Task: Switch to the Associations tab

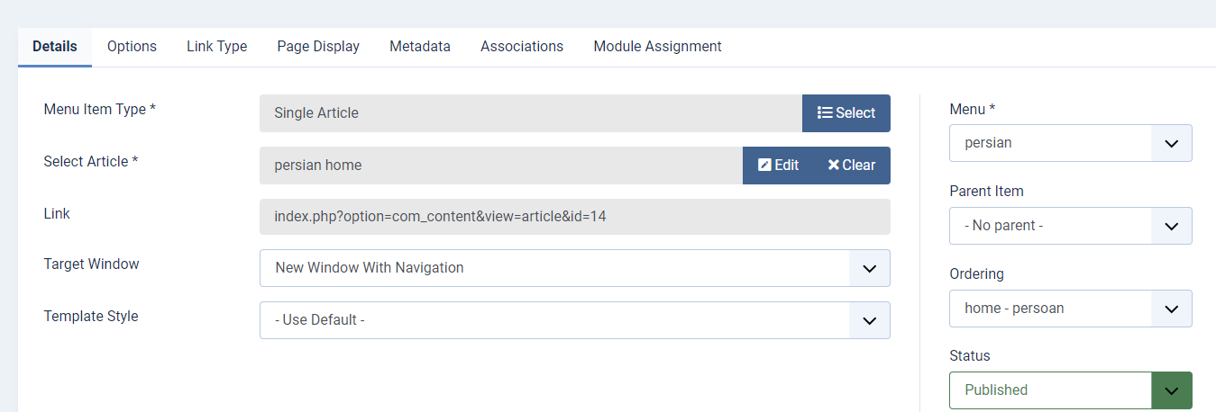Action: [522, 47]
